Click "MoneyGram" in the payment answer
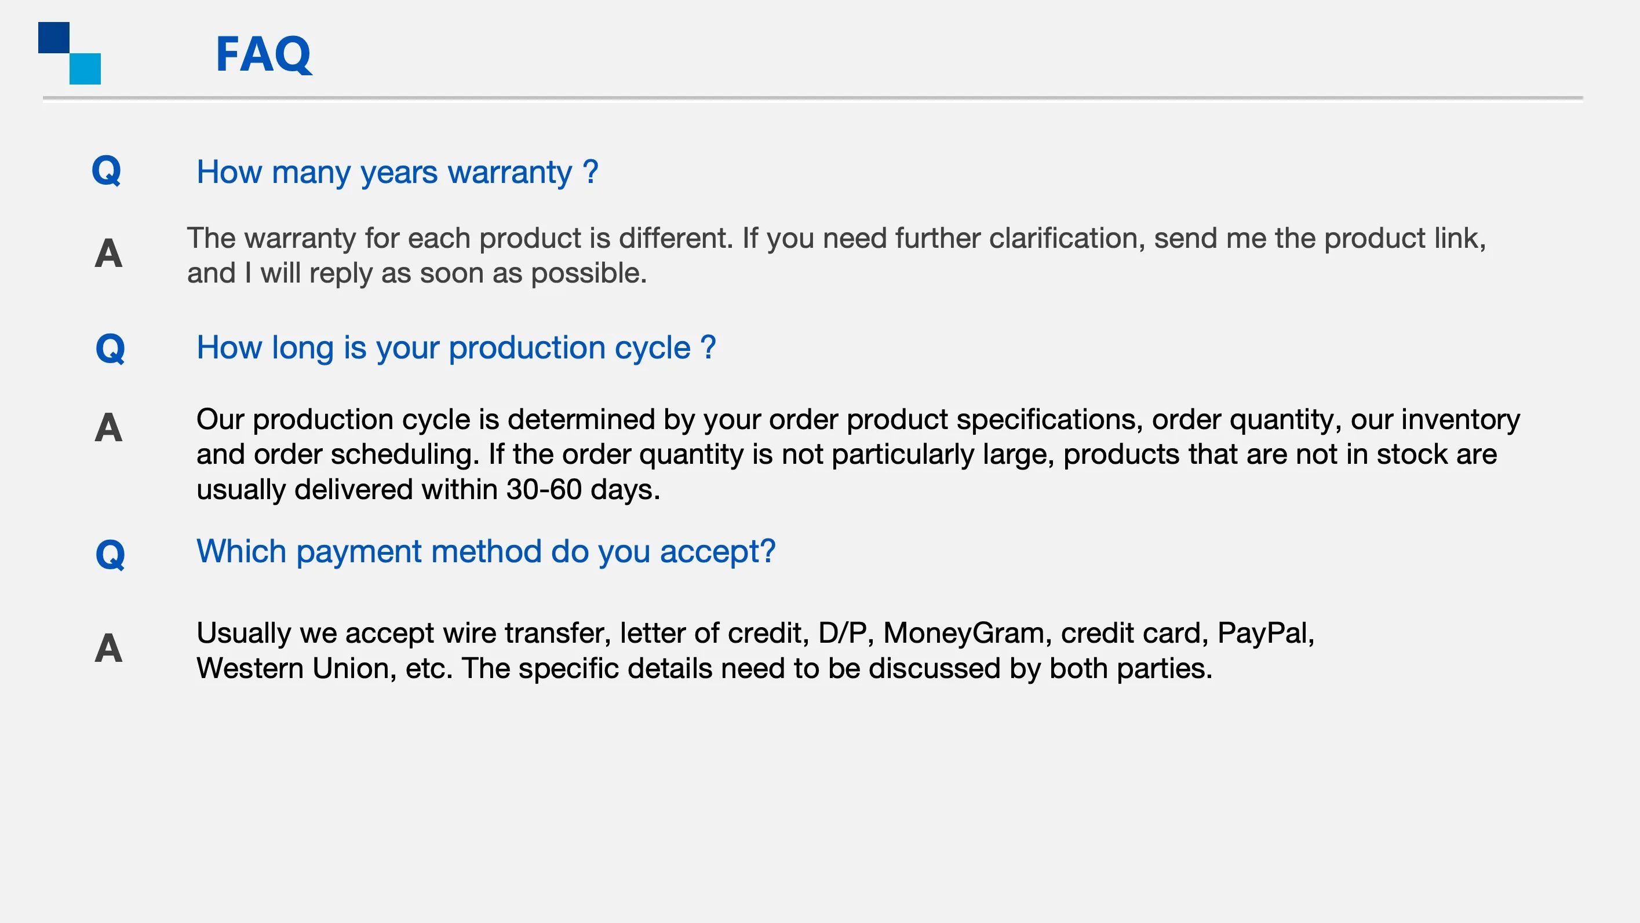The height and width of the screenshot is (923, 1640). pos(964,633)
